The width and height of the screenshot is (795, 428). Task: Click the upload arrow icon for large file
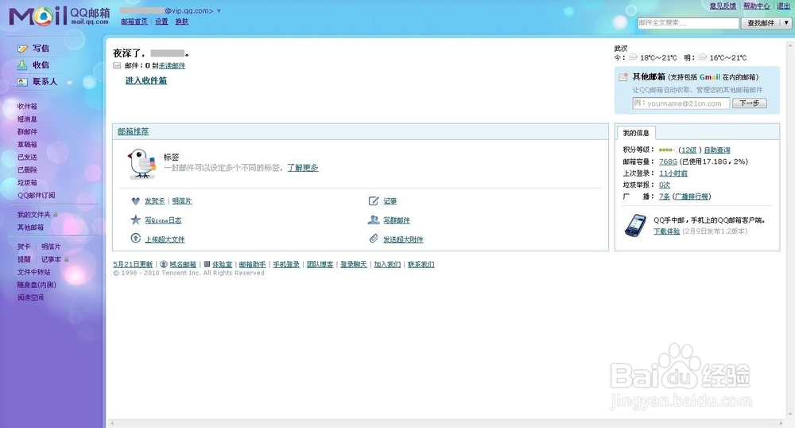click(135, 239)
